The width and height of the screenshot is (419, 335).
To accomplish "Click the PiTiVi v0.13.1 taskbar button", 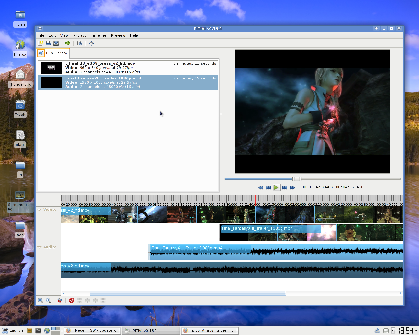I will tap(151, 330).
